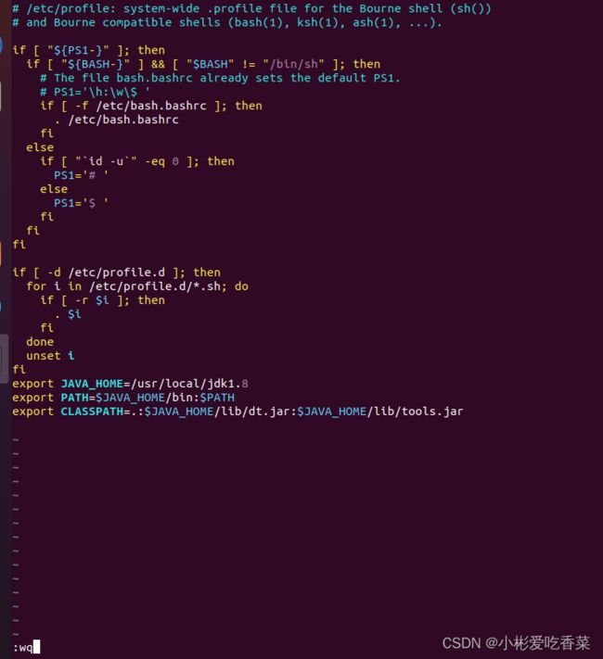Place cursor on PS1='$ ' assignment

click(x=82, y=203)
